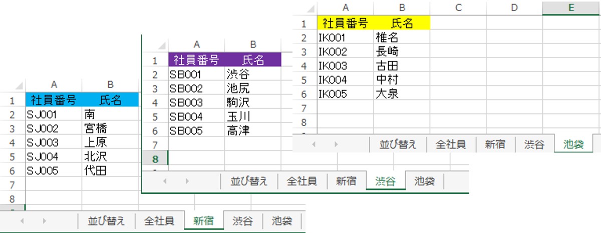Select cell SB001
The image size is (601, 233).
coord(197,74)
